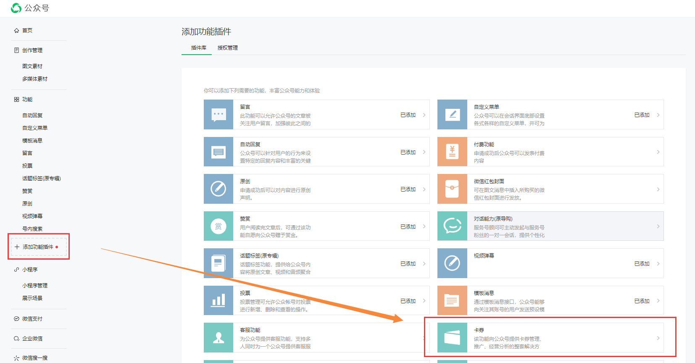The height and width of the screenshot is (363, 695).
Task: Switch to the 授权管理 tab
Action: (228, 48)
